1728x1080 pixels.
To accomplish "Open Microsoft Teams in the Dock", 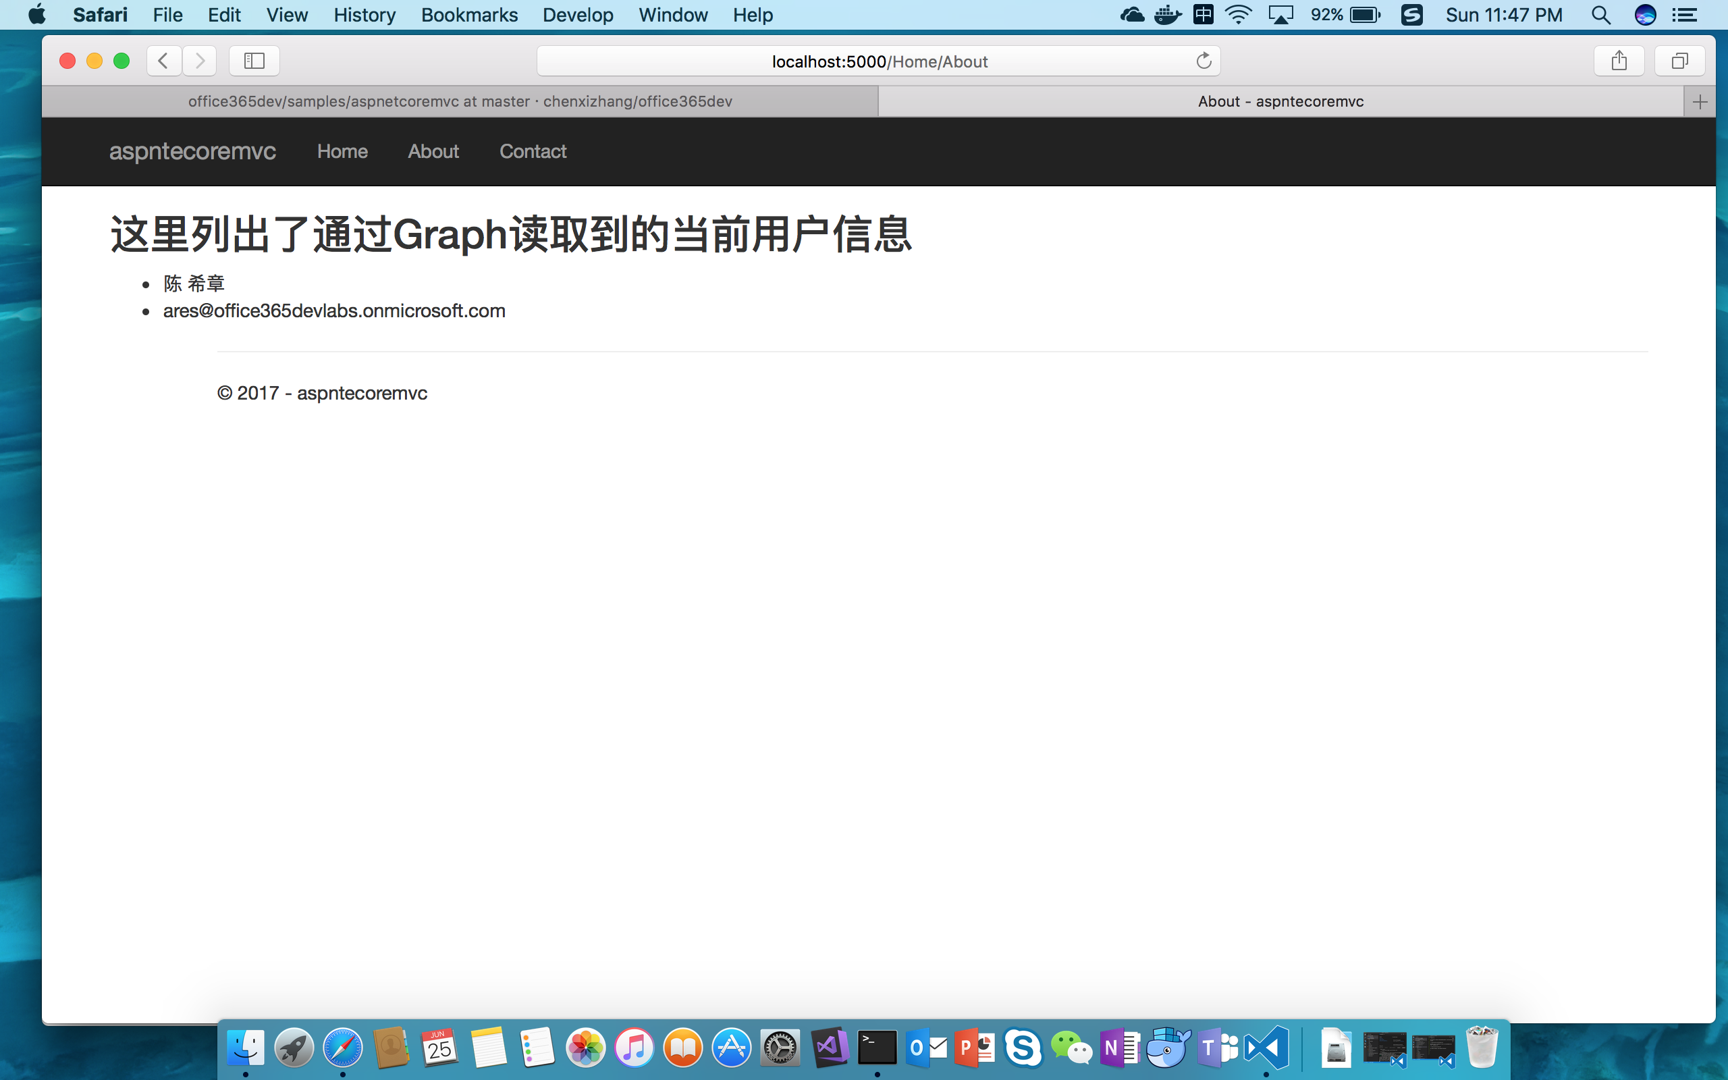I will 1218,1048.
